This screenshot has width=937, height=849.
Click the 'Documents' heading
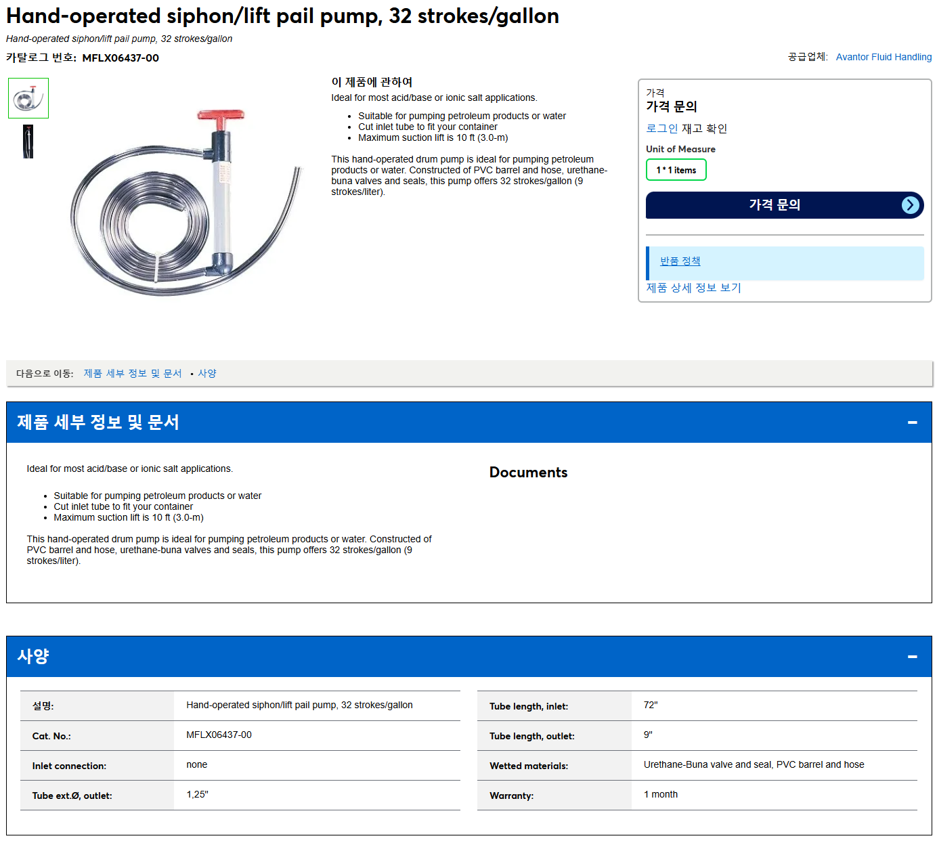[x=528, y=473]
